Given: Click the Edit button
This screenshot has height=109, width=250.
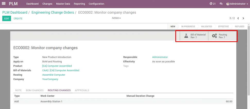Looking at the screenshot, I should pos(7,18).
